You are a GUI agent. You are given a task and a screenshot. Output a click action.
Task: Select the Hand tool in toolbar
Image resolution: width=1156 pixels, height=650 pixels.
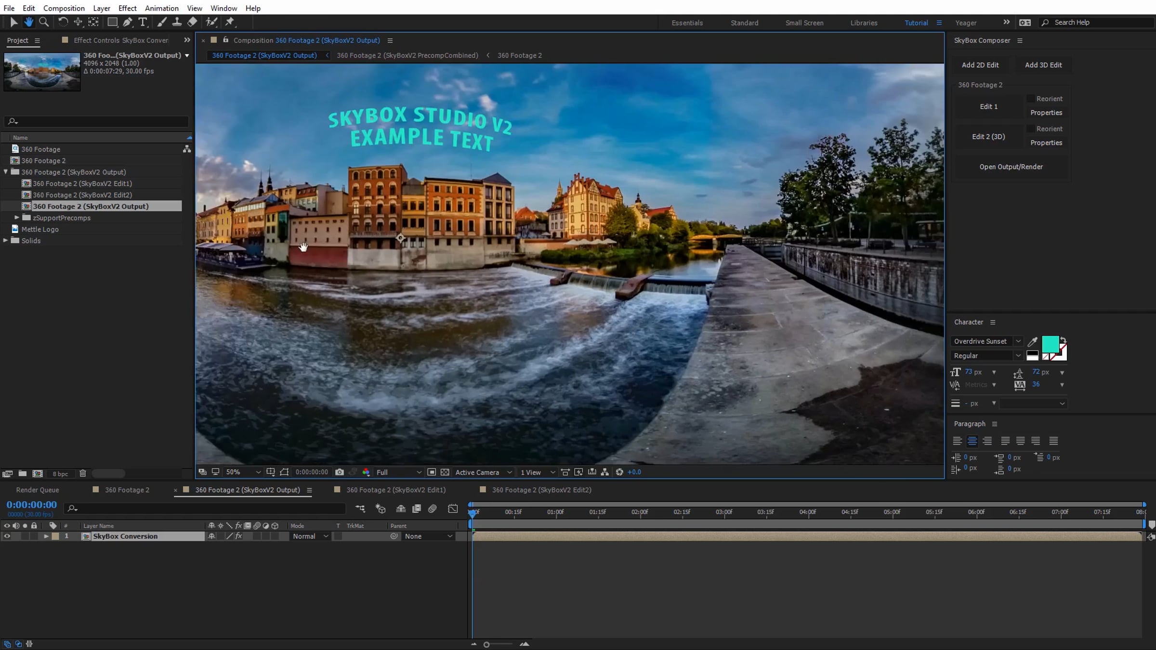tap(29, 22)
